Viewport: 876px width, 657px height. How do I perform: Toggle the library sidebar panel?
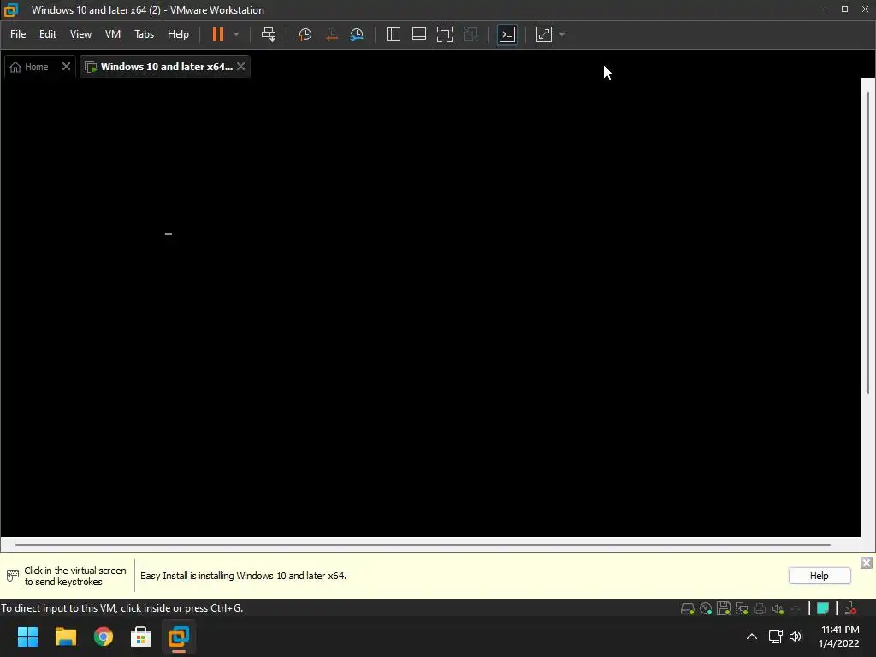point(394,34)
